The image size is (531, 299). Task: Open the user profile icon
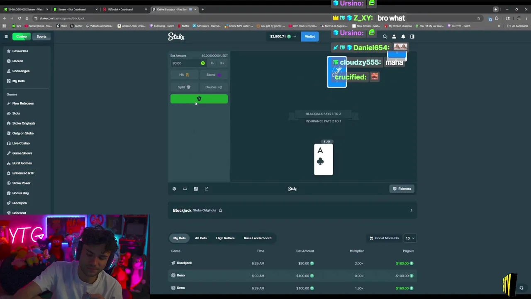[x=394, y=37]
